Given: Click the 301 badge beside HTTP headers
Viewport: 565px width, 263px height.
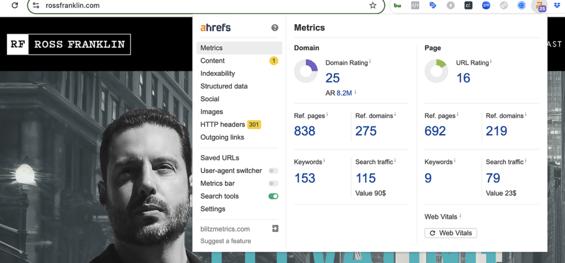Looking at the screenshot, I should [x=254, y=125].
